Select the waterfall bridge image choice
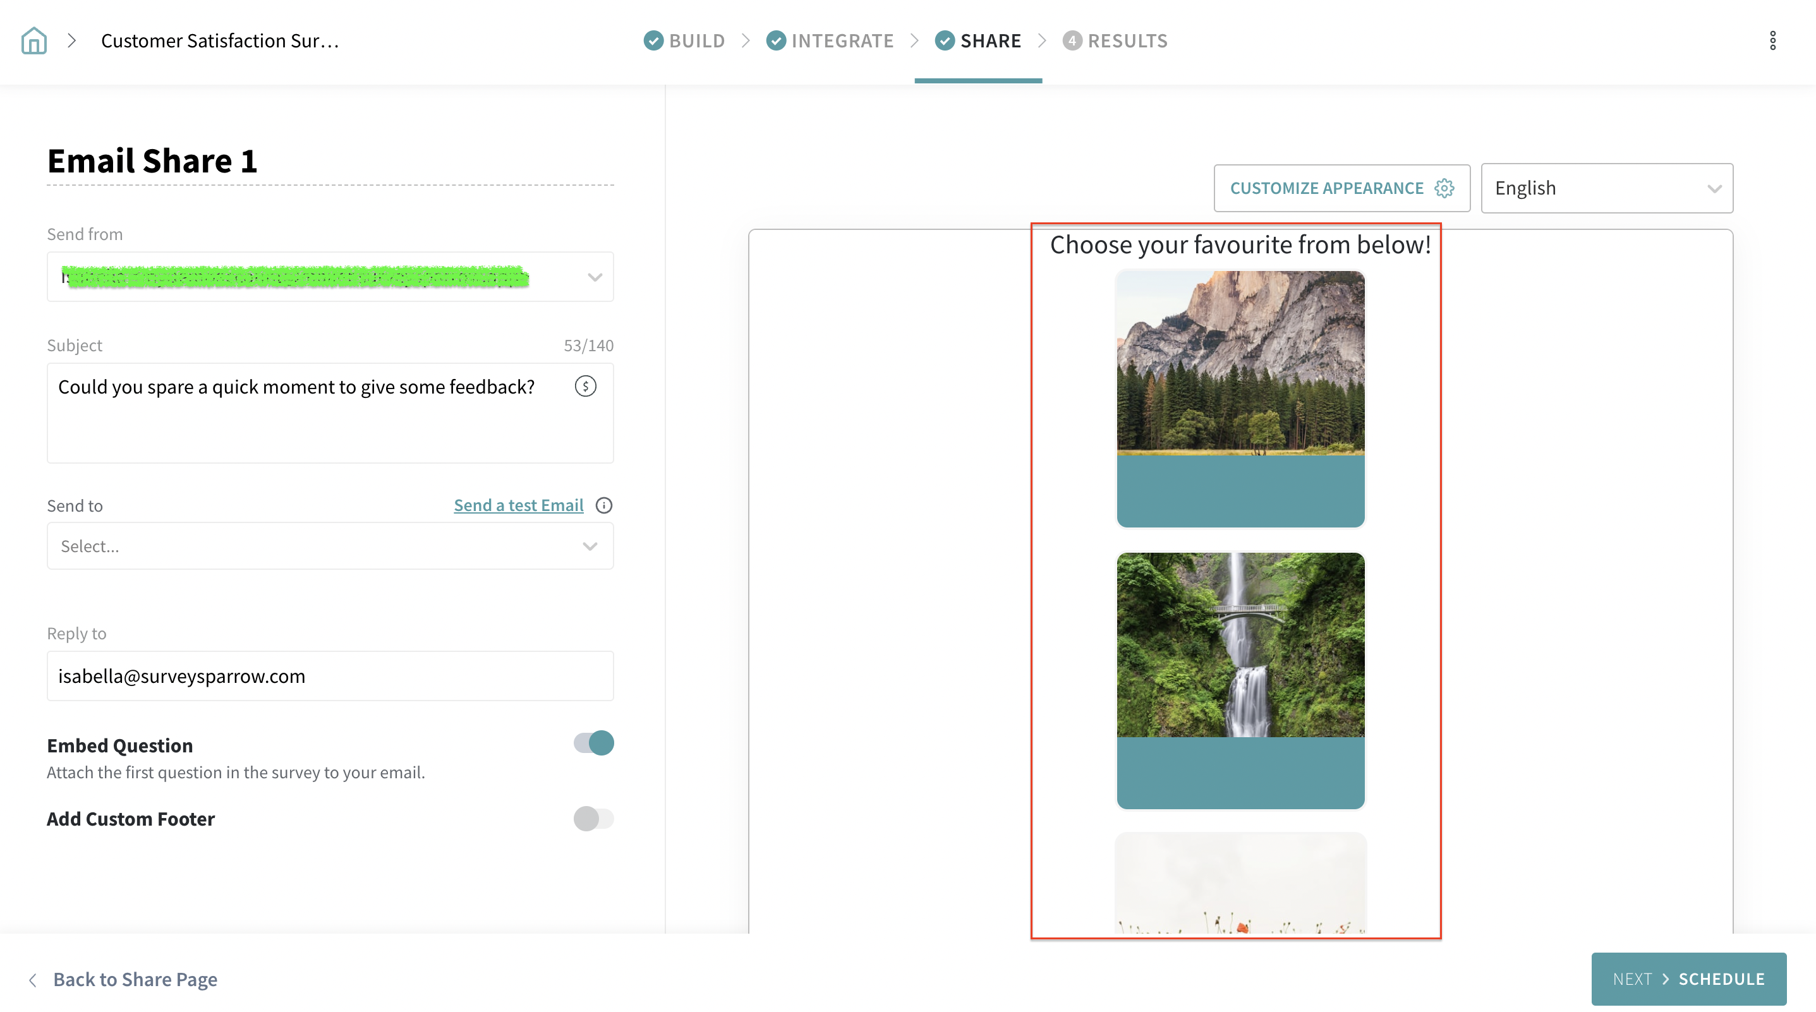Viewport: 1816px width, 1012px height. [1240, 680]
